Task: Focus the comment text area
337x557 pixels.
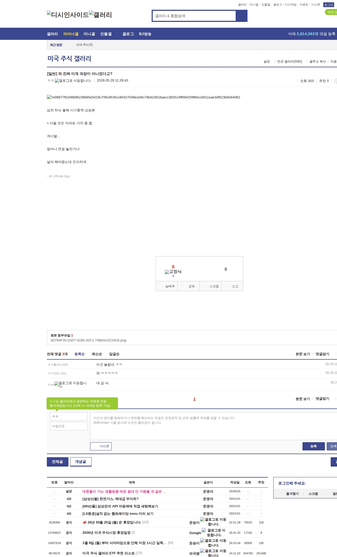Action: tap(214, 426)
